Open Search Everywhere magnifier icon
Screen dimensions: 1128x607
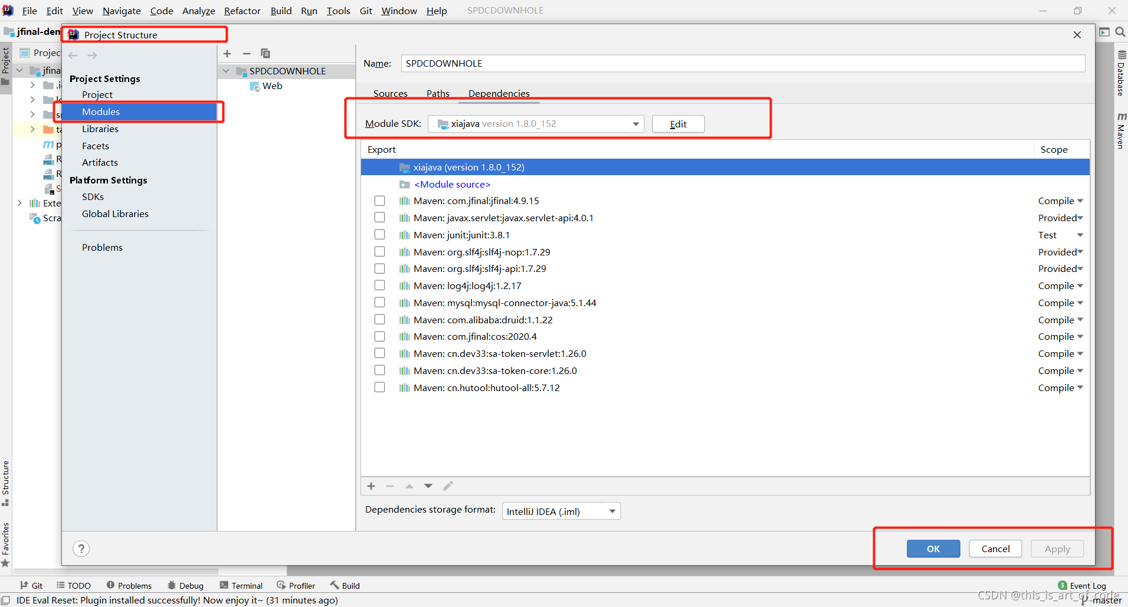1120,32
